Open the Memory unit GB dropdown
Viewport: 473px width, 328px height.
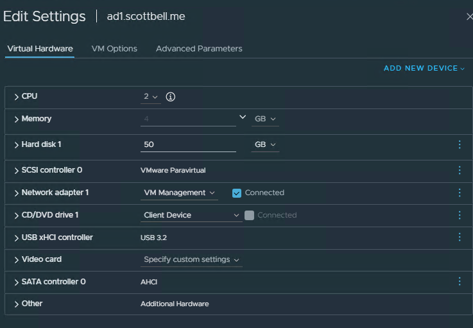(265, 119)
